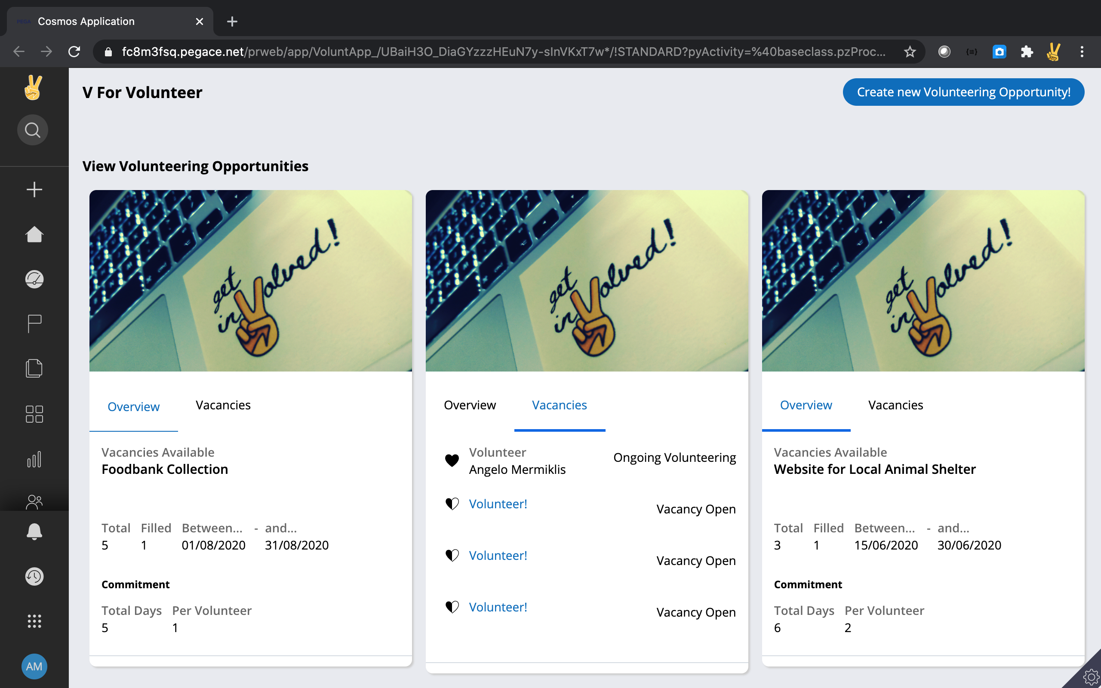This screenshot has height=688, width=1101.
Task: Open the app launcher dots grid icon
Action: pos(34,621)
